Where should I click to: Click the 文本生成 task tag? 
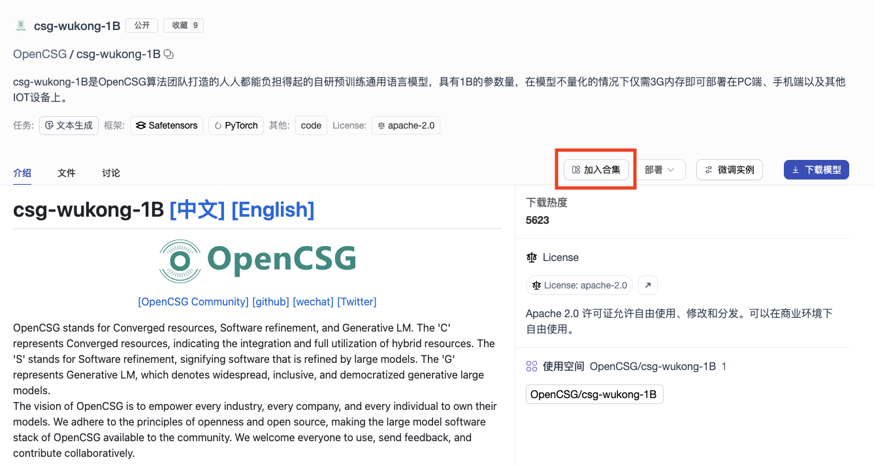(x=69, y=125)
